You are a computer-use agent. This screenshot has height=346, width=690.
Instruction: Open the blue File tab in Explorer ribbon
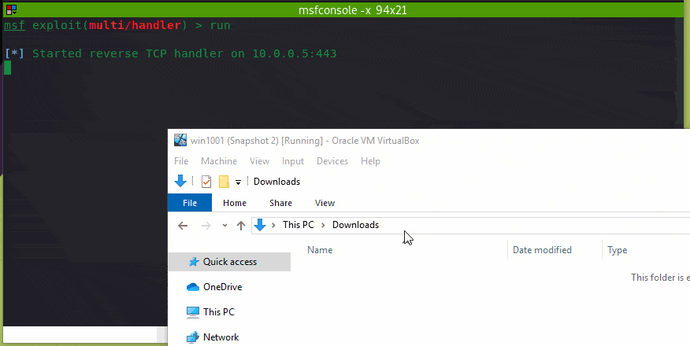[190, 203]
